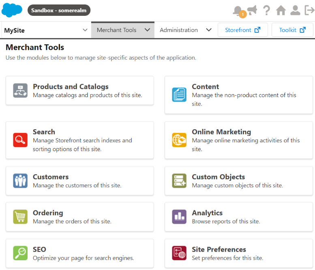Click the Custom Objects module title
315x270 pixels.
point(218,177)
